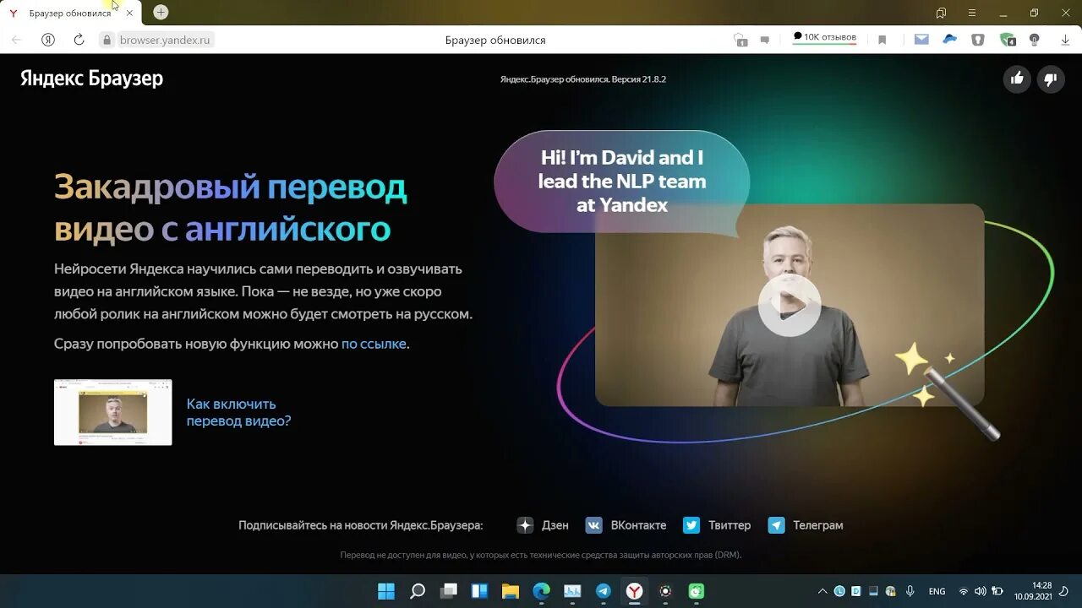
Task: Click the lightbulb extension icon
Action: tap(1035, 40)
